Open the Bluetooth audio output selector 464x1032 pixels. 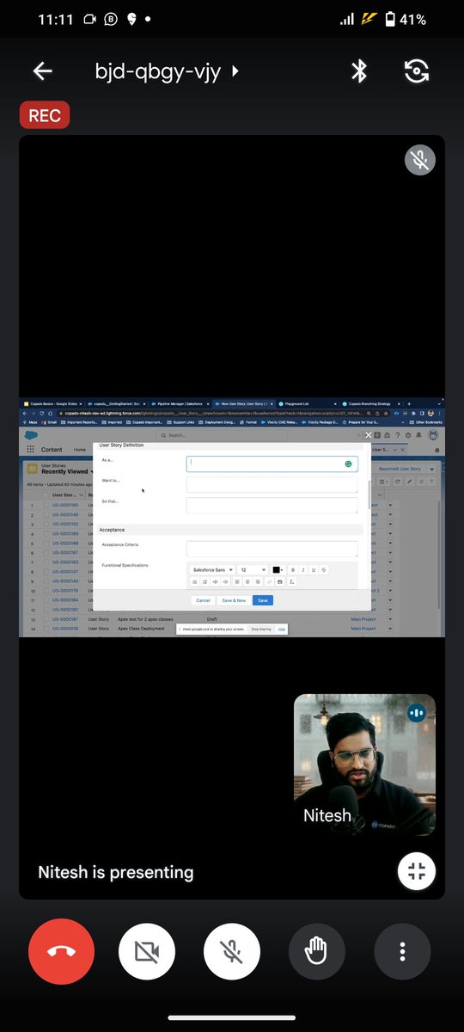click(359, 71)
